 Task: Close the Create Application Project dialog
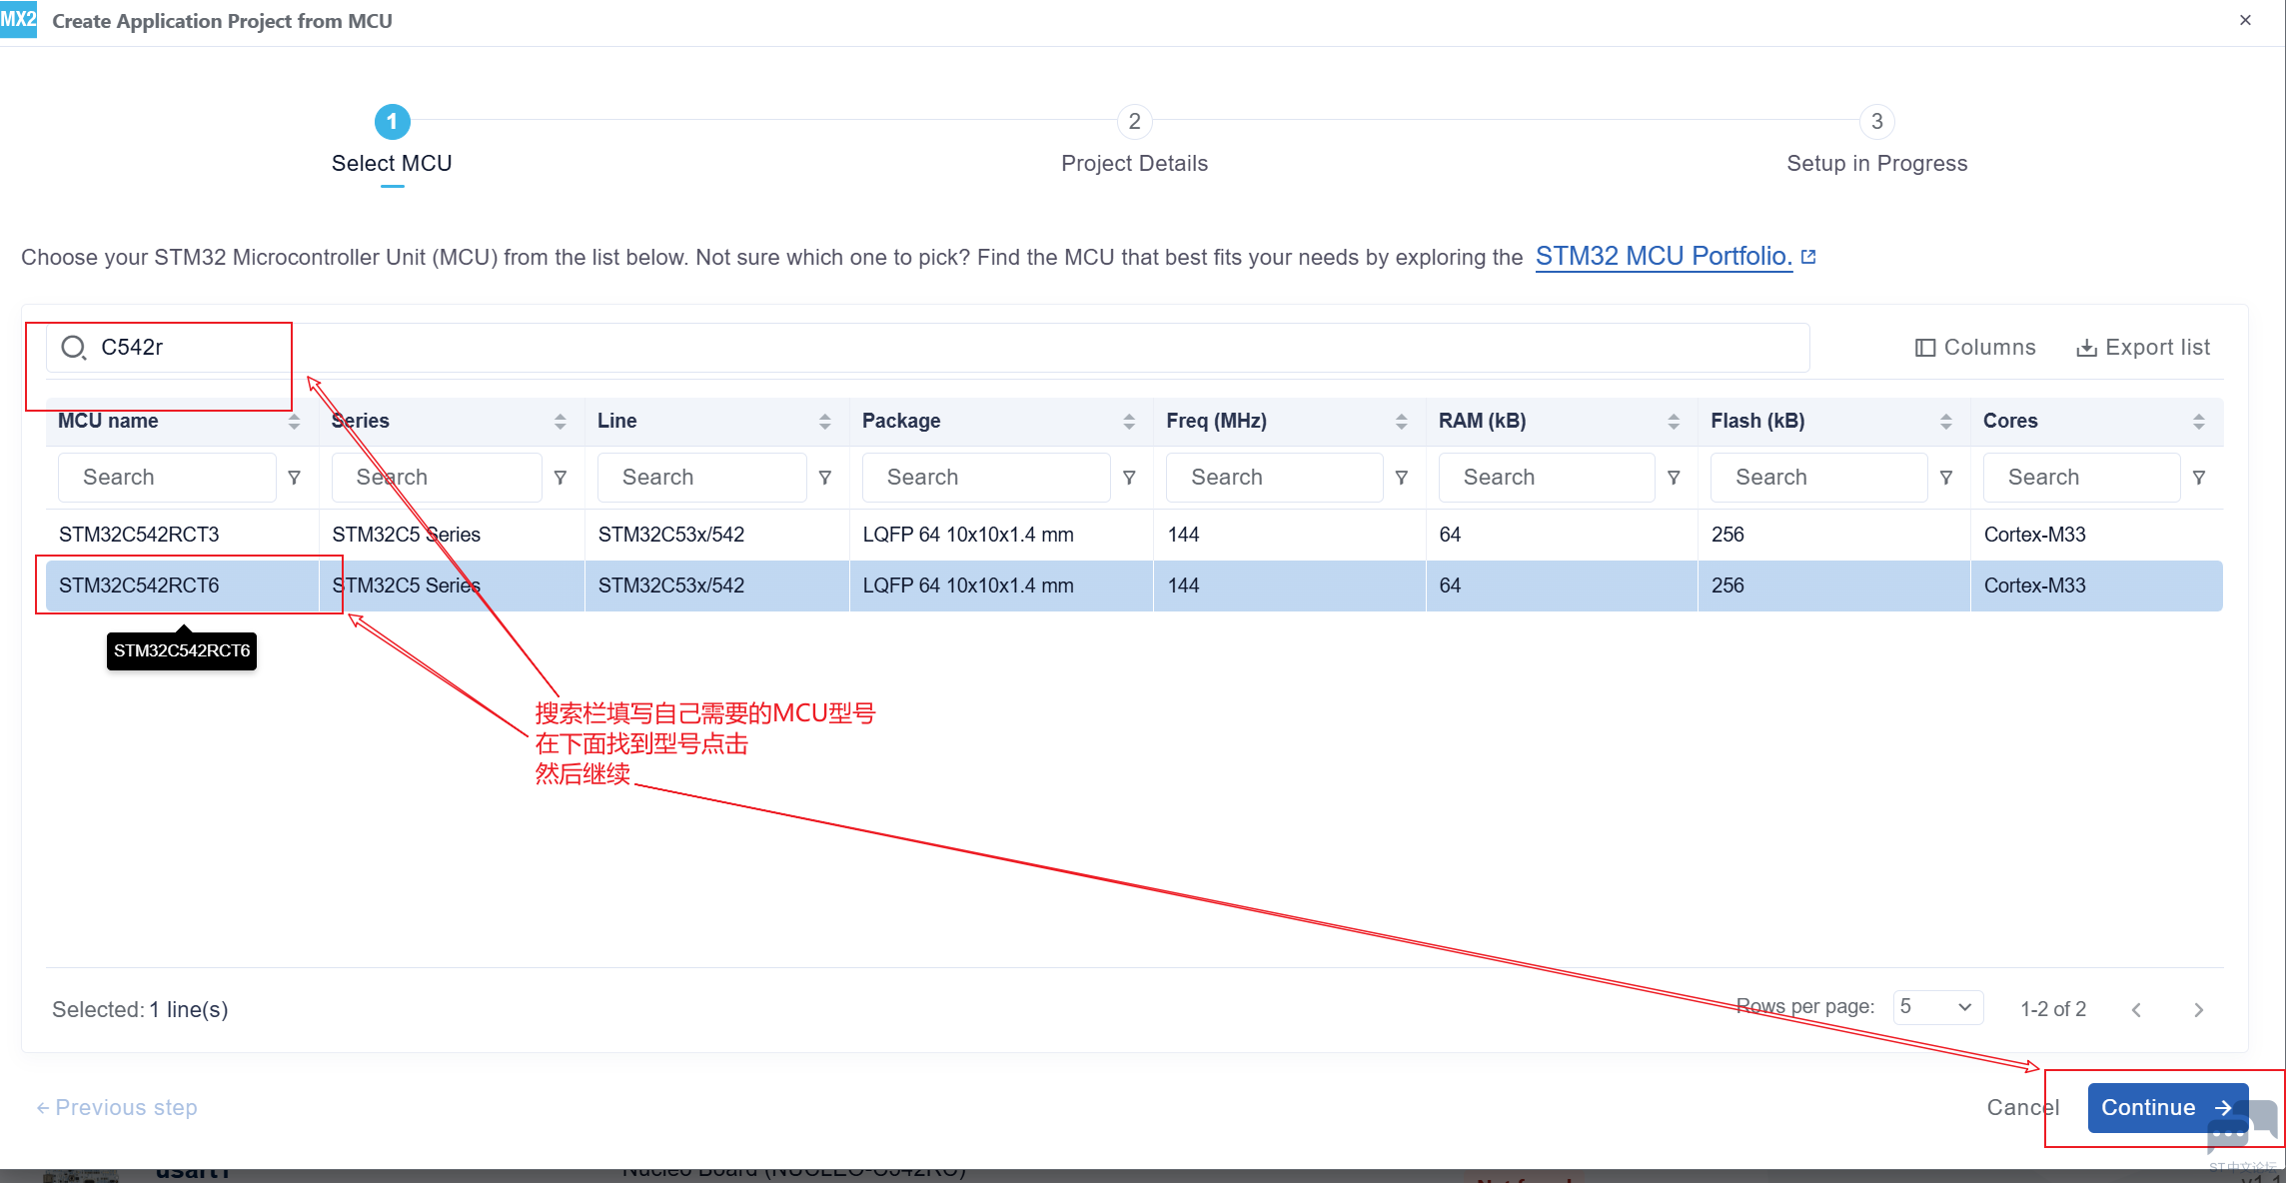2245,20
